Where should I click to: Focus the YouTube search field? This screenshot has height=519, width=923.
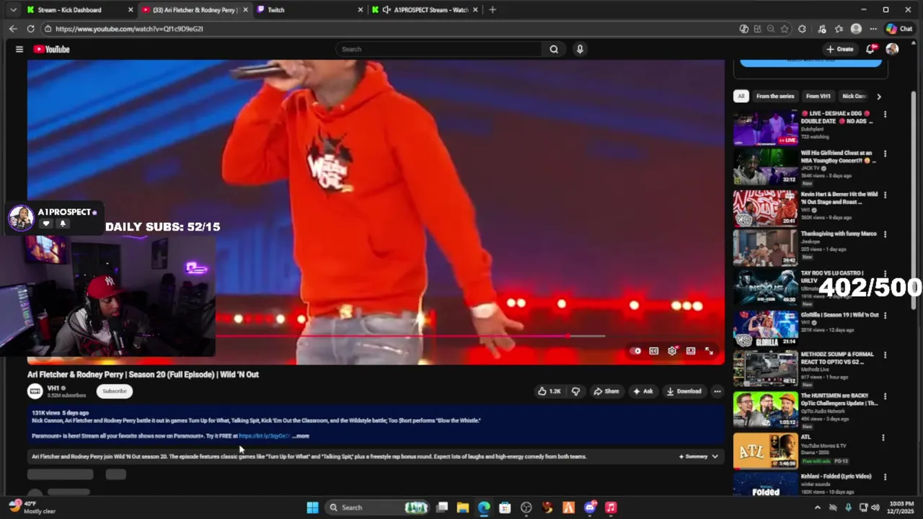tap(438, 49)
